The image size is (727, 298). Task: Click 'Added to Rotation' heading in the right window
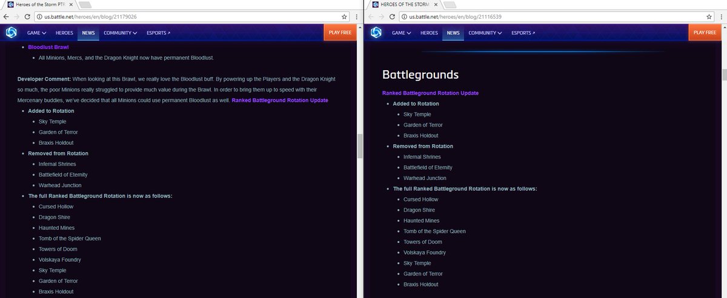[416, 104]
